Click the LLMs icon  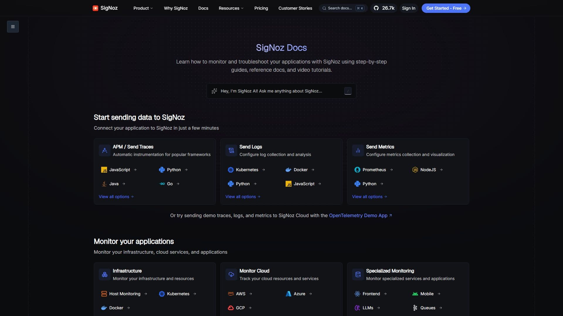point(357,308)
